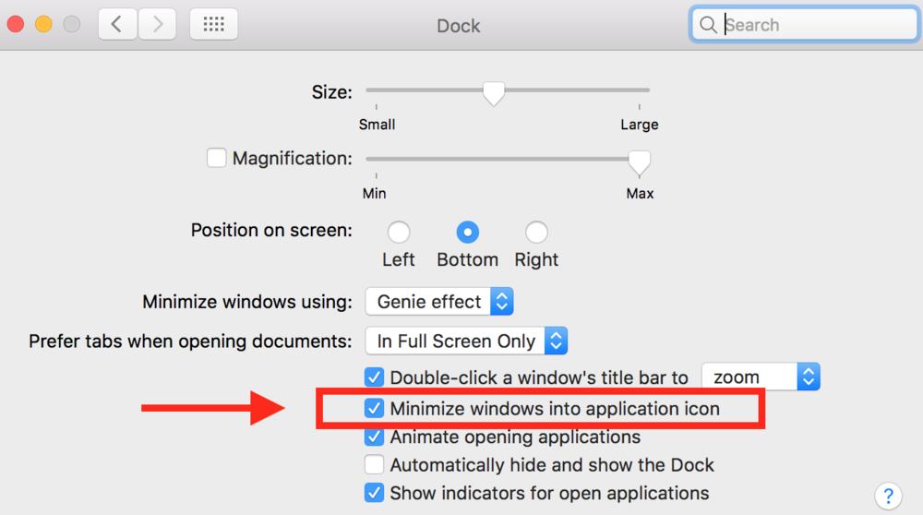Enable the Magnification checkbox
The image size is (923, 515).
(217, 158)
